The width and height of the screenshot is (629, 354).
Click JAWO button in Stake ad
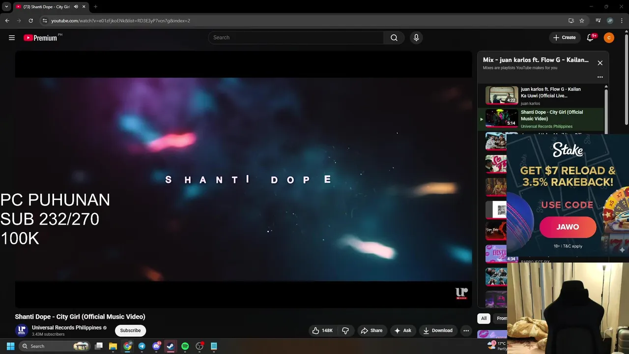(568, 227)
